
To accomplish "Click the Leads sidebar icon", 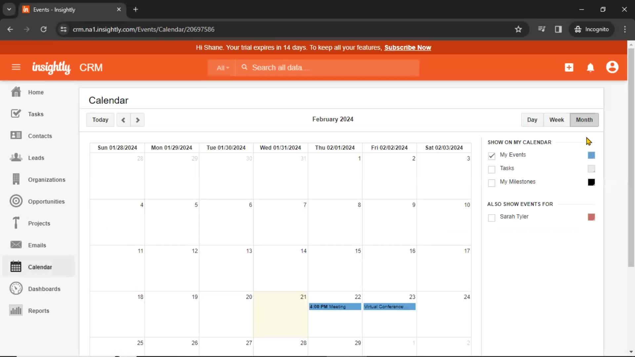I will pos(16,158).
